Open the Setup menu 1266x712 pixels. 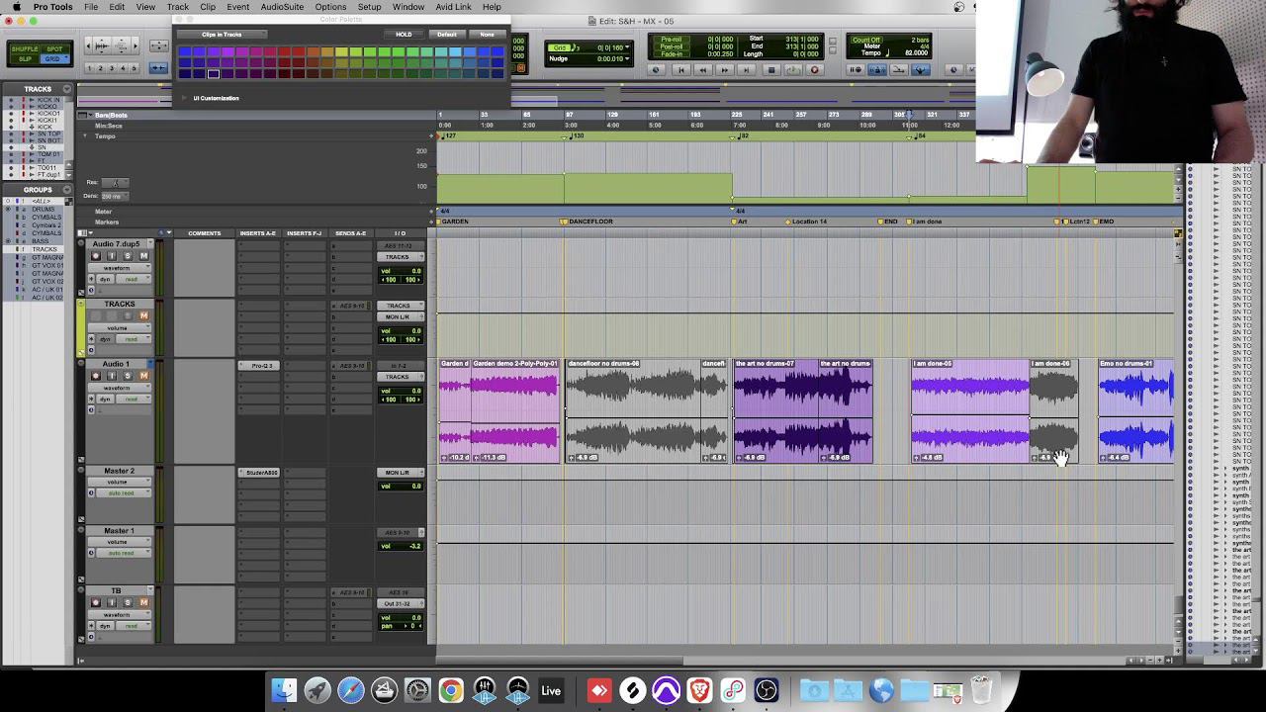(369, 7)
